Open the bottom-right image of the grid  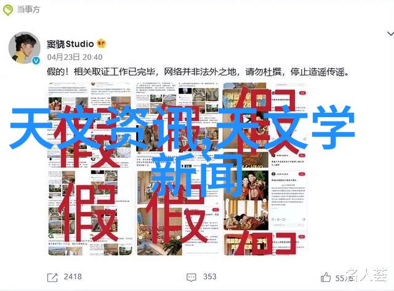(x=265, y=213)
